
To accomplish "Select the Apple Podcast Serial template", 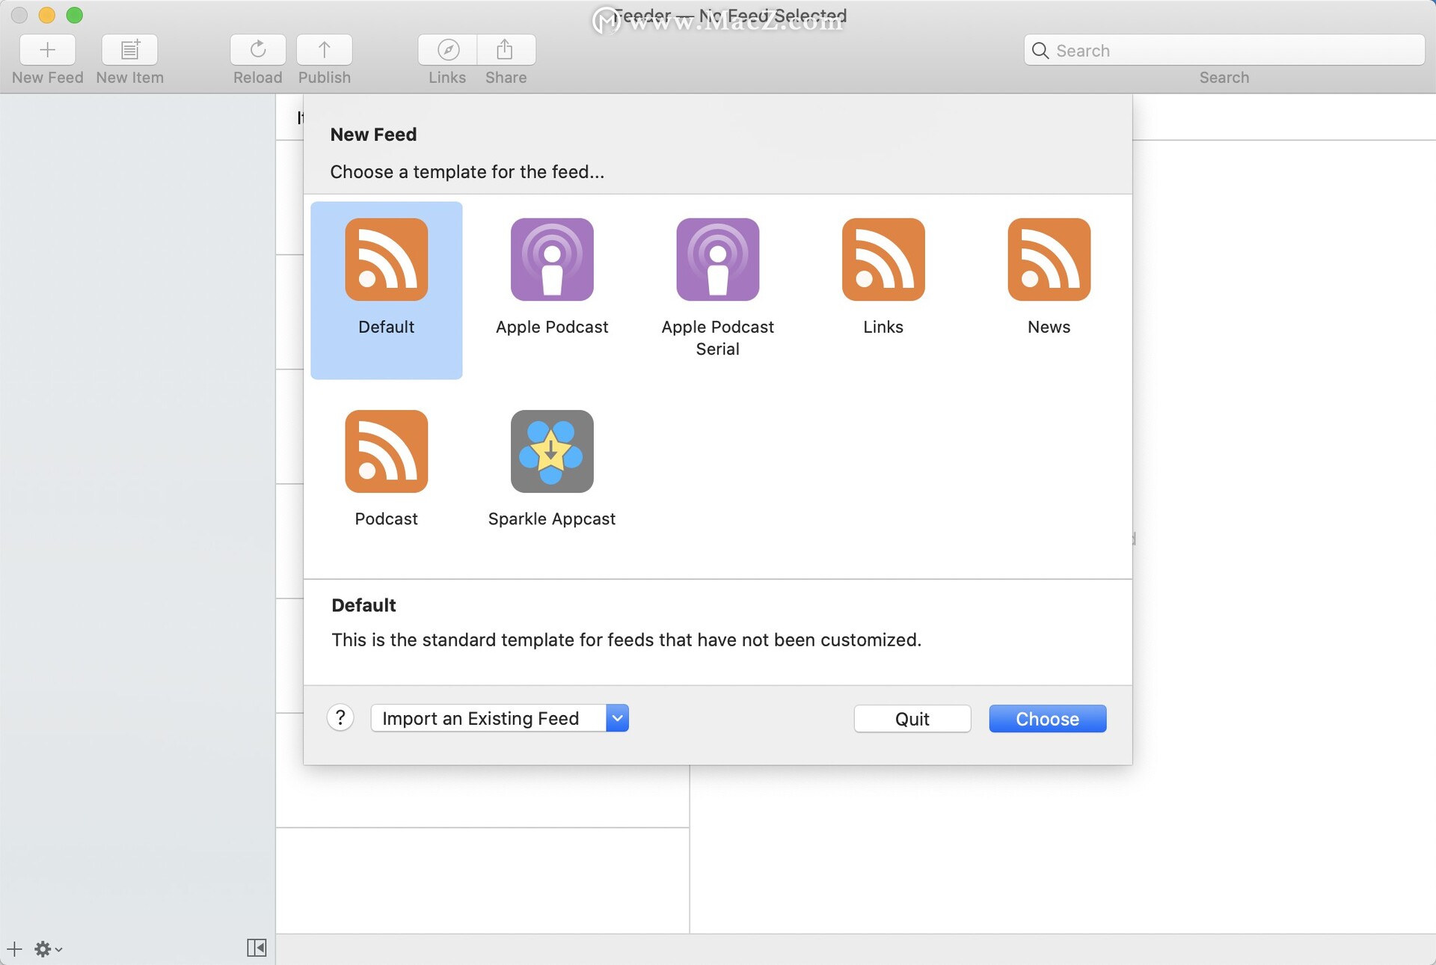I will click(717, 277).
